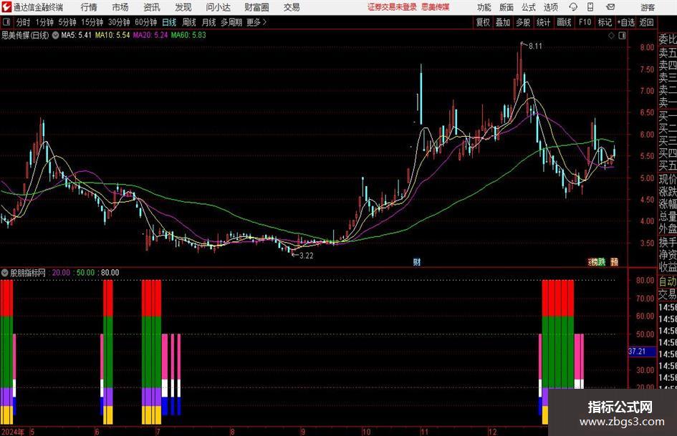This screenshot has height=436, width=677.
Task: Collapse the 股朋指标网 indicator toggle circle
Action: pyautogui.click(x=5, y=272)
